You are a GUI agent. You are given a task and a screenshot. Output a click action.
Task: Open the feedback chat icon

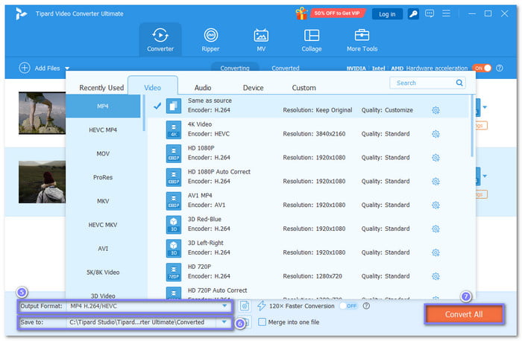click(x=430, y=13)
